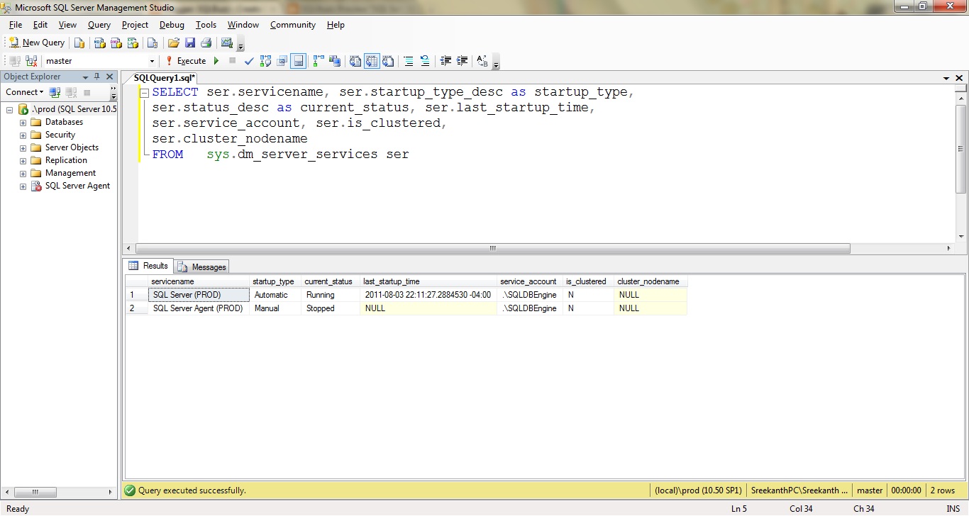Click the green Debug play arrow icon

[217, 61]
